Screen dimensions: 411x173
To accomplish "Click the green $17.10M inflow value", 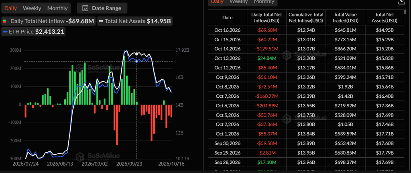I will pos(267,162).
